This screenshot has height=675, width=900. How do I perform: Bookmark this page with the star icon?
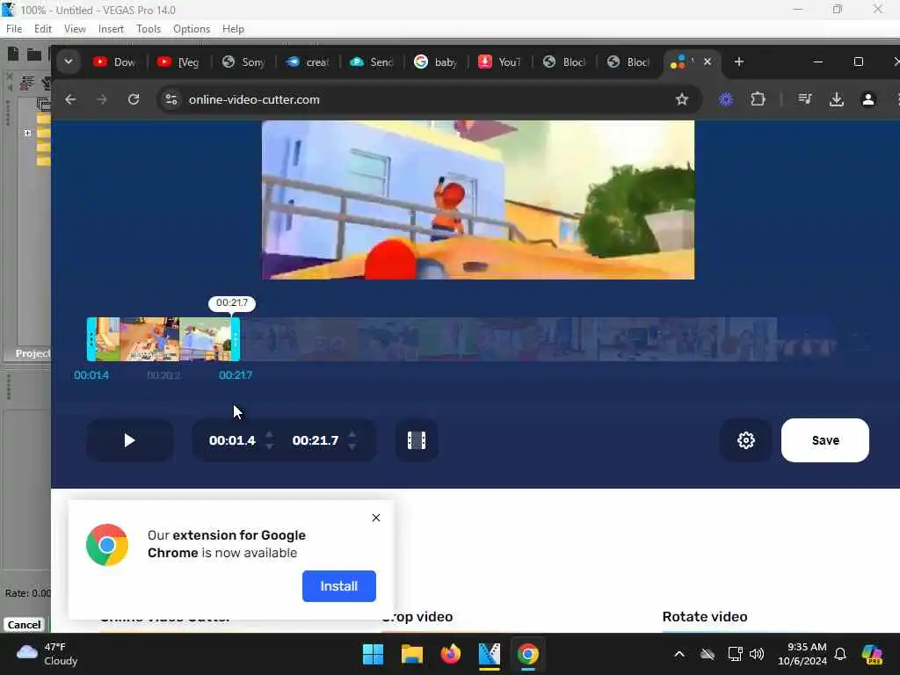682,99
